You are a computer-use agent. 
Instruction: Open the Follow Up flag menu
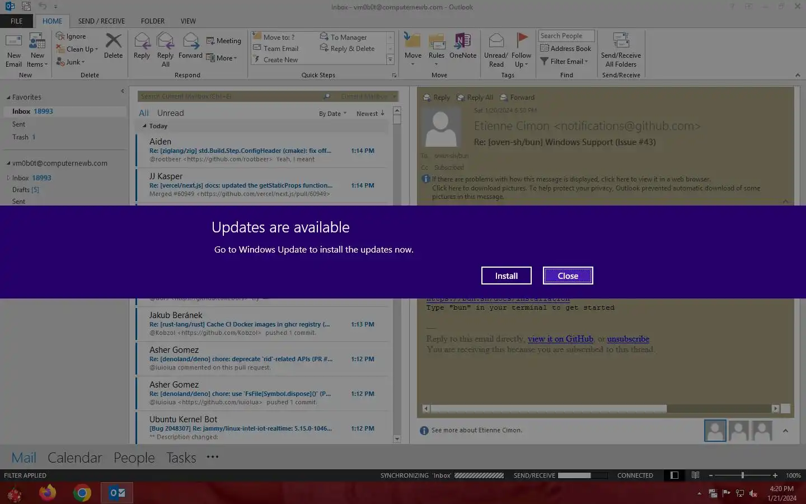point(521,50)
